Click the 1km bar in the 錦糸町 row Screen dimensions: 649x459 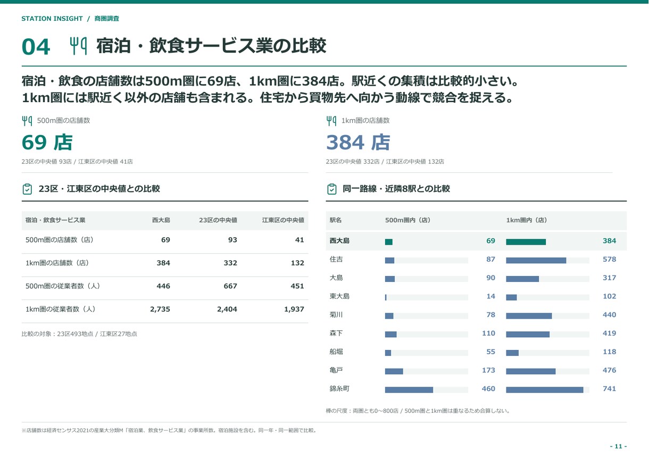pos(545,390)
